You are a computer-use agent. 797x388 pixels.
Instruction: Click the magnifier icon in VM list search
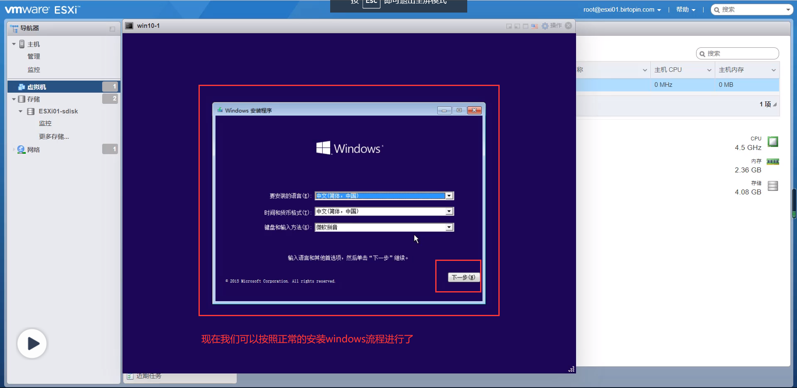(702, 54)
